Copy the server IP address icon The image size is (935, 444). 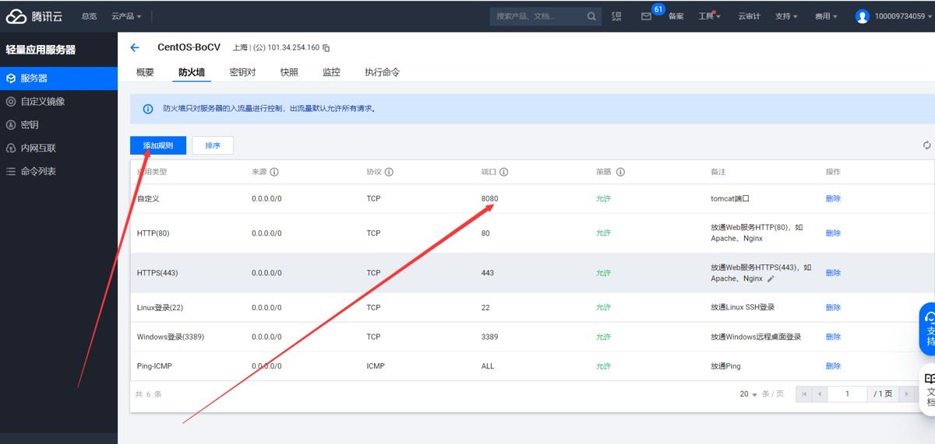(326, 48)
